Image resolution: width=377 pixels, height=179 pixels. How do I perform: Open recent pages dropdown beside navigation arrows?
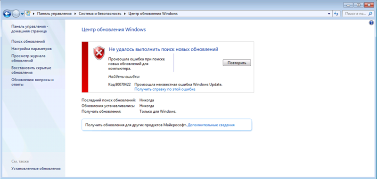(22, 14)
